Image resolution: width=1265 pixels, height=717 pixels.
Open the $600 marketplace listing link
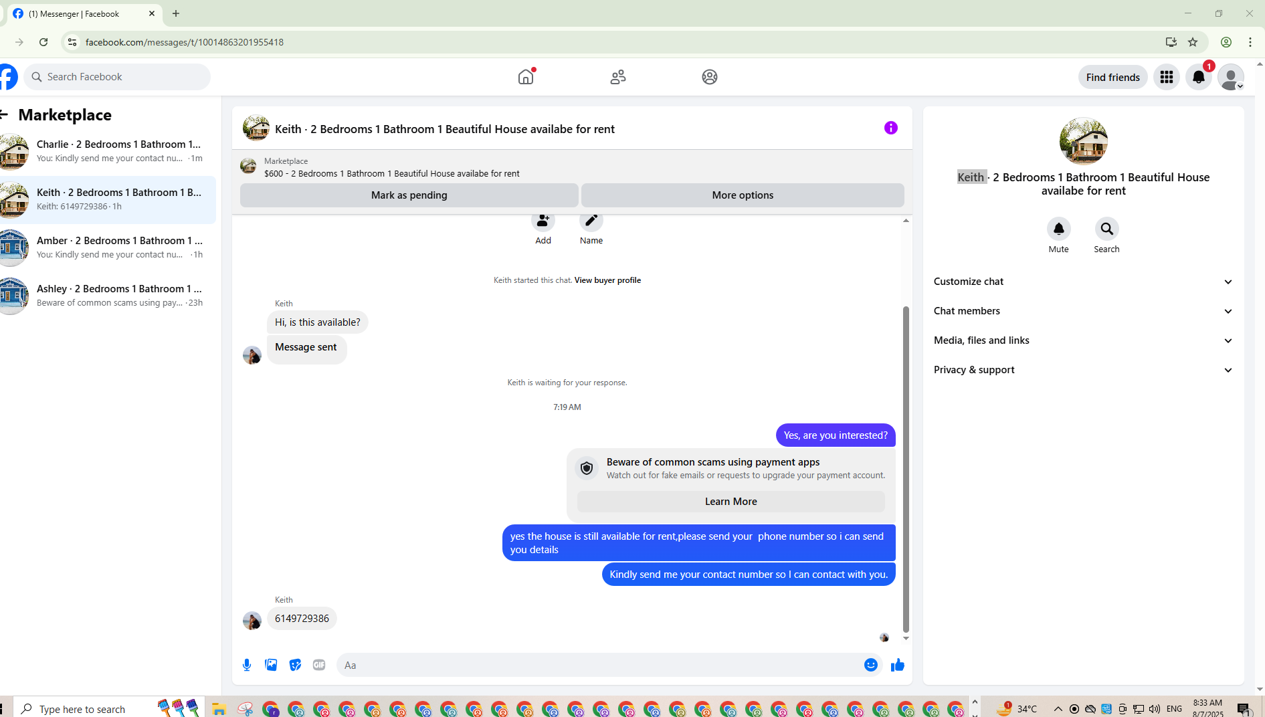tap(392, 174)
